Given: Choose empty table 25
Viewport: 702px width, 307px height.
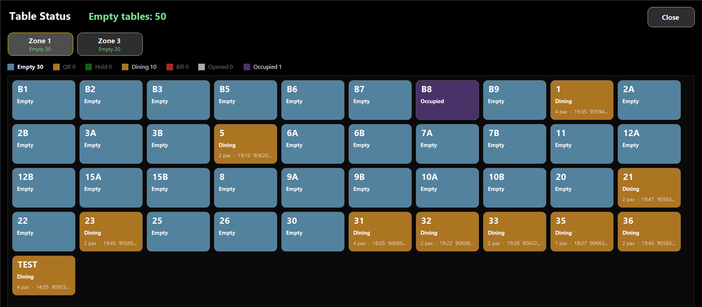Looking at the screenshot, I should 178,231.
